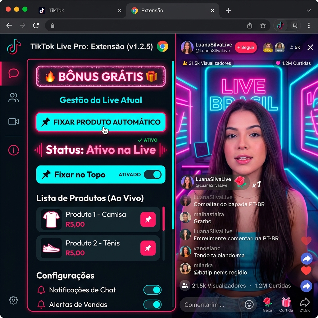Viewport: 318px width, 318px height.
Task: Click the 'Lista de Produtos (Ao Vivo)' heading
Action: (x=90, y=198)
